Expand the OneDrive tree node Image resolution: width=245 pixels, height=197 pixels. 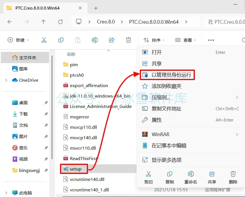tap(6, 80)
